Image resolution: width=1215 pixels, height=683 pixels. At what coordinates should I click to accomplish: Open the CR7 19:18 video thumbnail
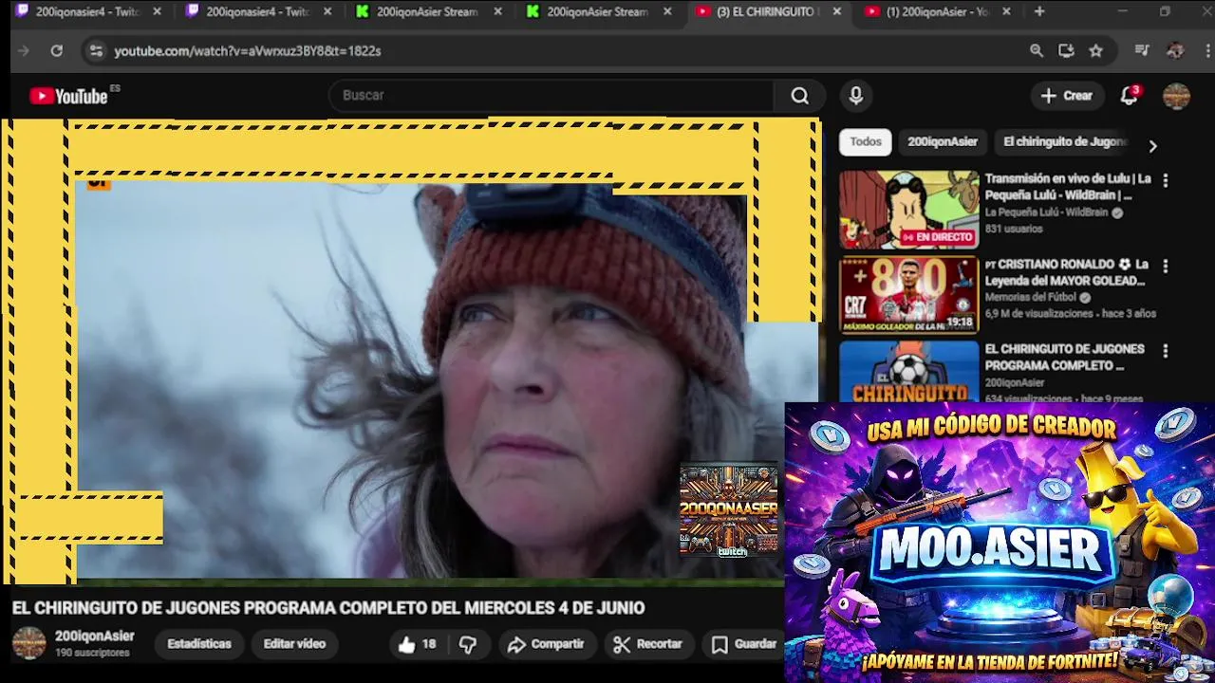(x=908, y=295)
